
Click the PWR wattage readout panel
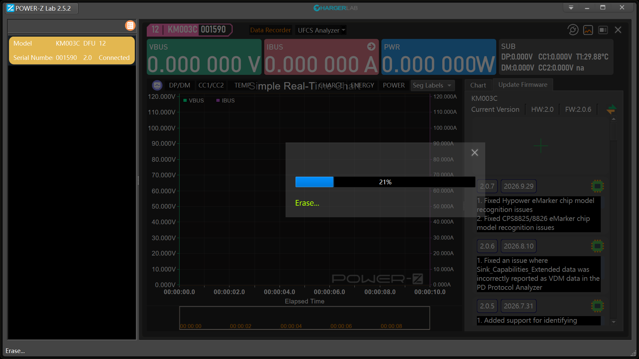439,57
